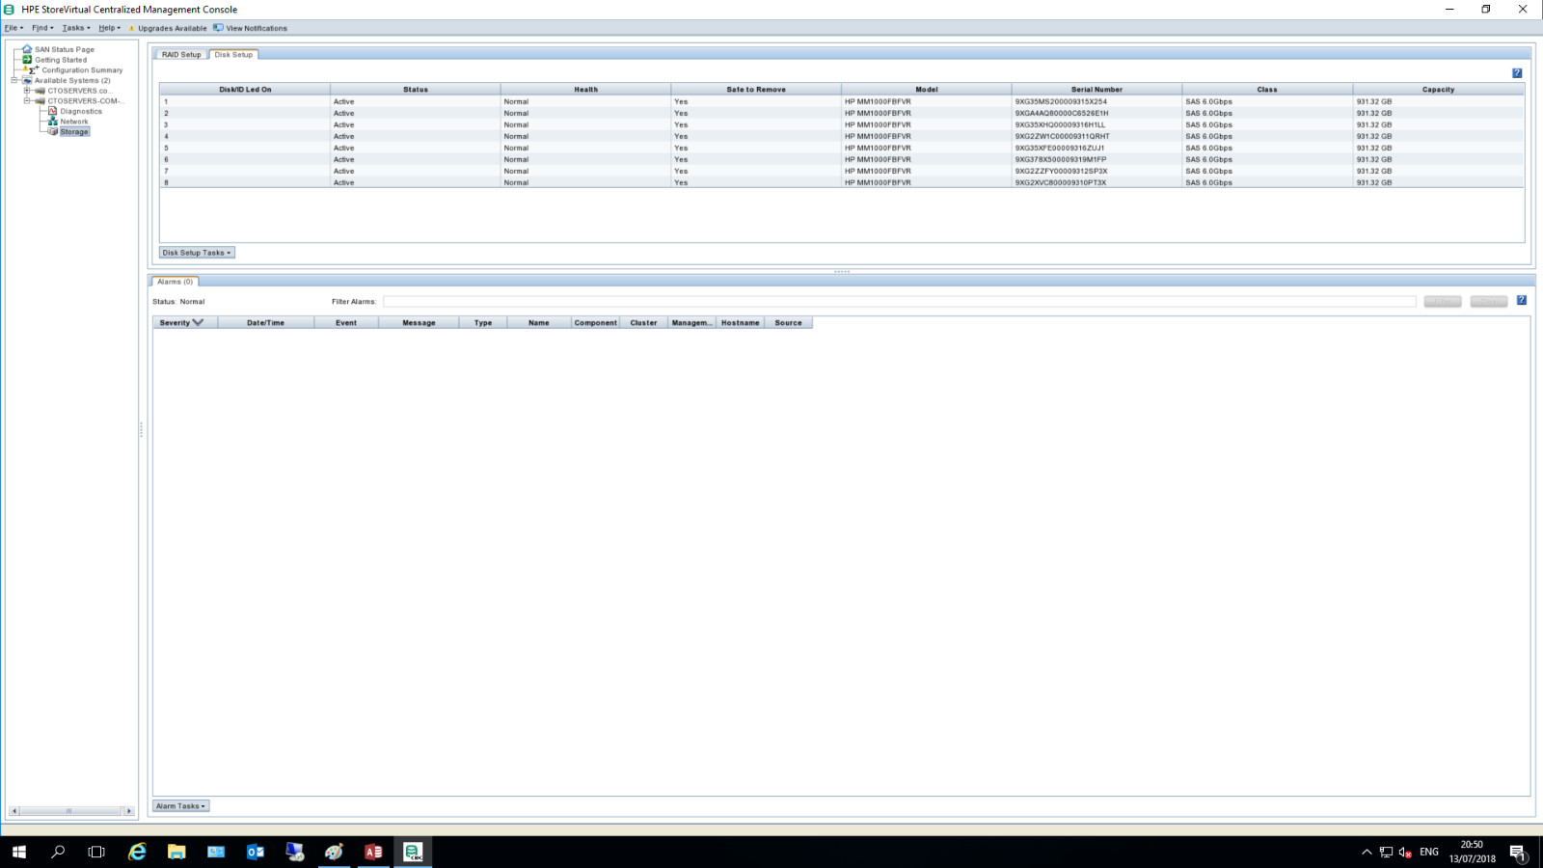Screen dimensions: 1543x868
Task: Click the Configuration Summary sigma icon
Action: [32, 69]
